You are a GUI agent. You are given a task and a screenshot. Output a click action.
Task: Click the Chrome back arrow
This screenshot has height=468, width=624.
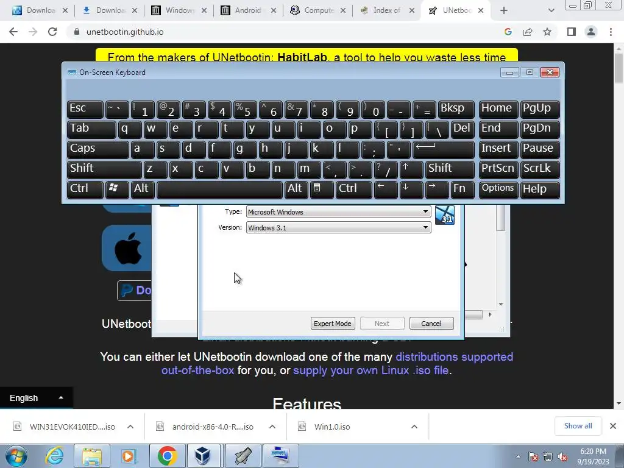(13, 32)
